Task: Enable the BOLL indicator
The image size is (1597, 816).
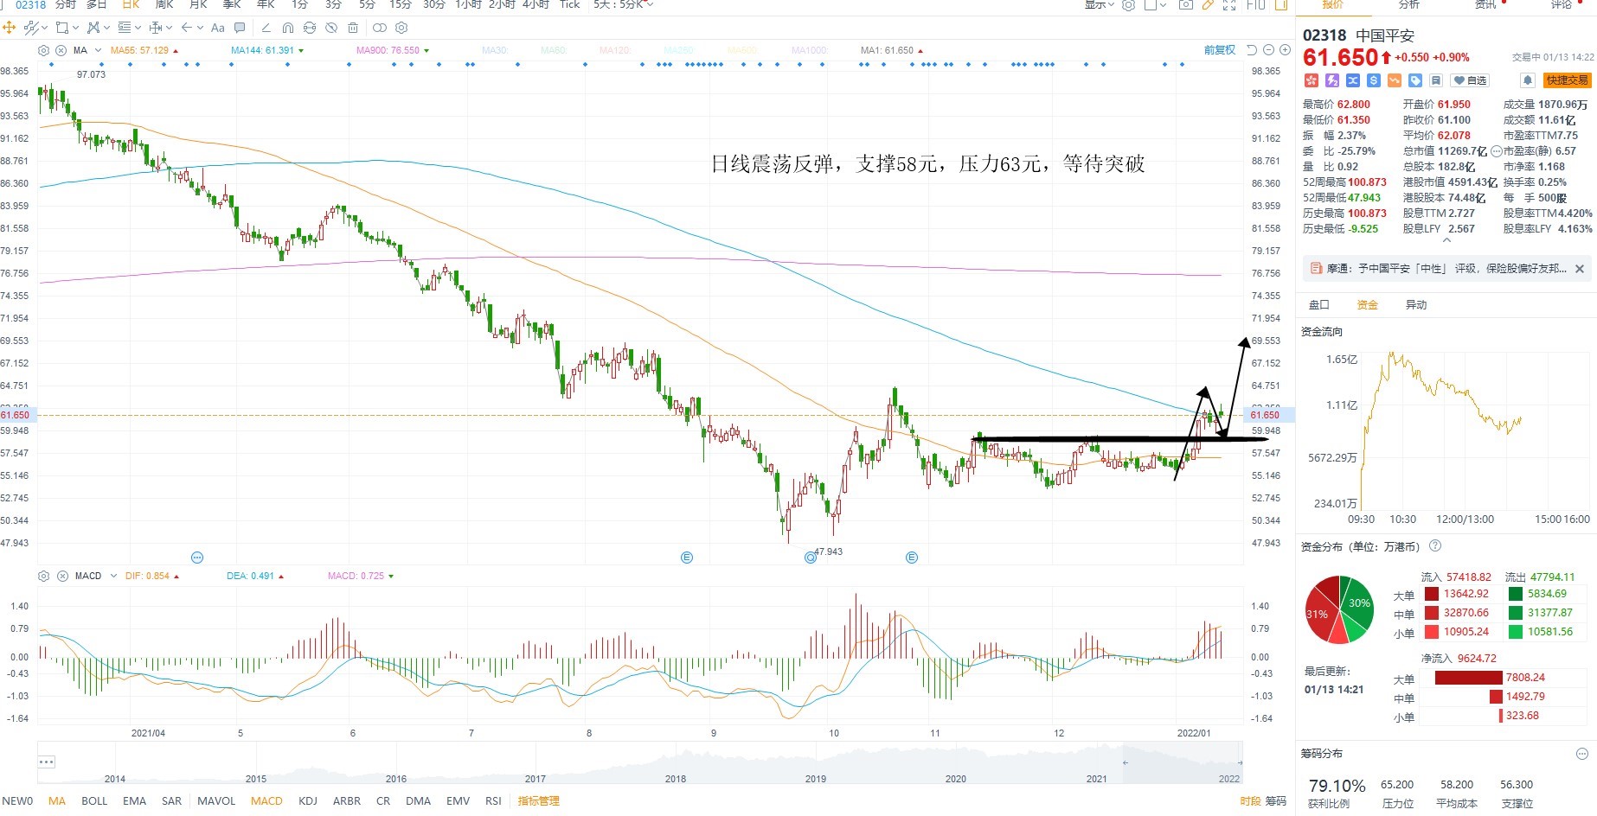Action: click(x=94, y=801)
